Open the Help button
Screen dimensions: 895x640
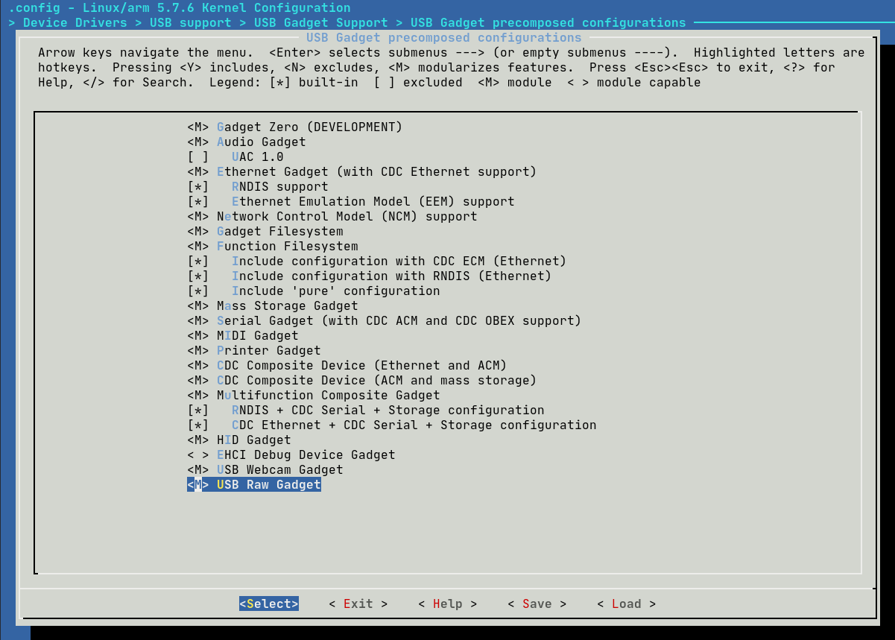pyautogui.click(x=447, y=603)
